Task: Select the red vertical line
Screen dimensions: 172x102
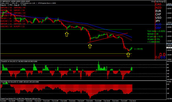Action: (x=155, y=30)
